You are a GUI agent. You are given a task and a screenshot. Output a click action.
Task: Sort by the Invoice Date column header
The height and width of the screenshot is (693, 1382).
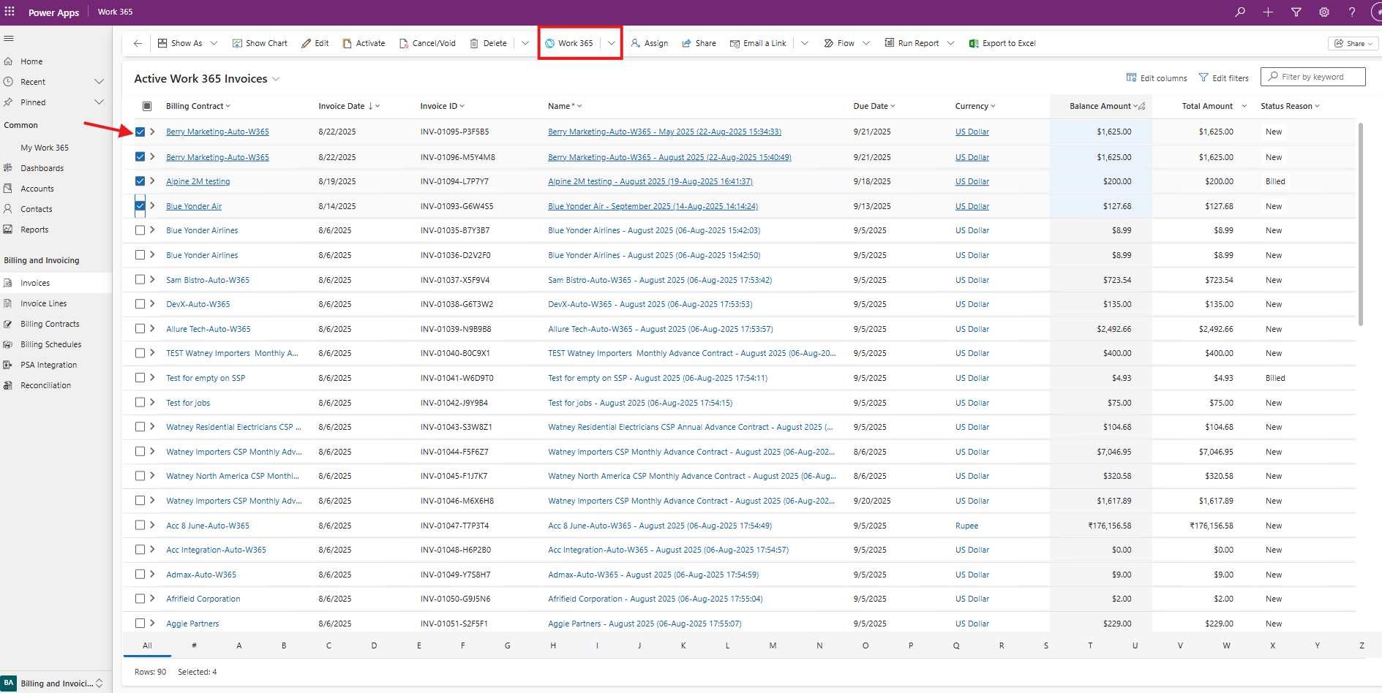tap(349, 106)
